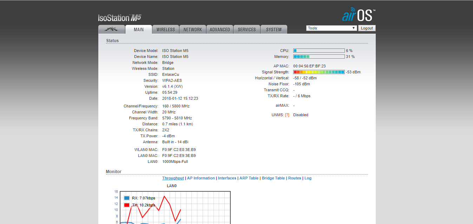The height and width of the screenshot is (224, 473).
Task: Switch to the WIRELESS tab
Action: pyautogui.click(x=166, y=29)
